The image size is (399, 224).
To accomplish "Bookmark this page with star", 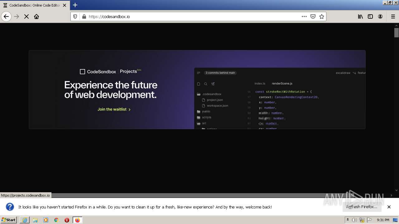I will [322, 16].
